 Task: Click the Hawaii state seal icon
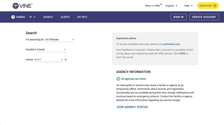[x=13, y=17]
